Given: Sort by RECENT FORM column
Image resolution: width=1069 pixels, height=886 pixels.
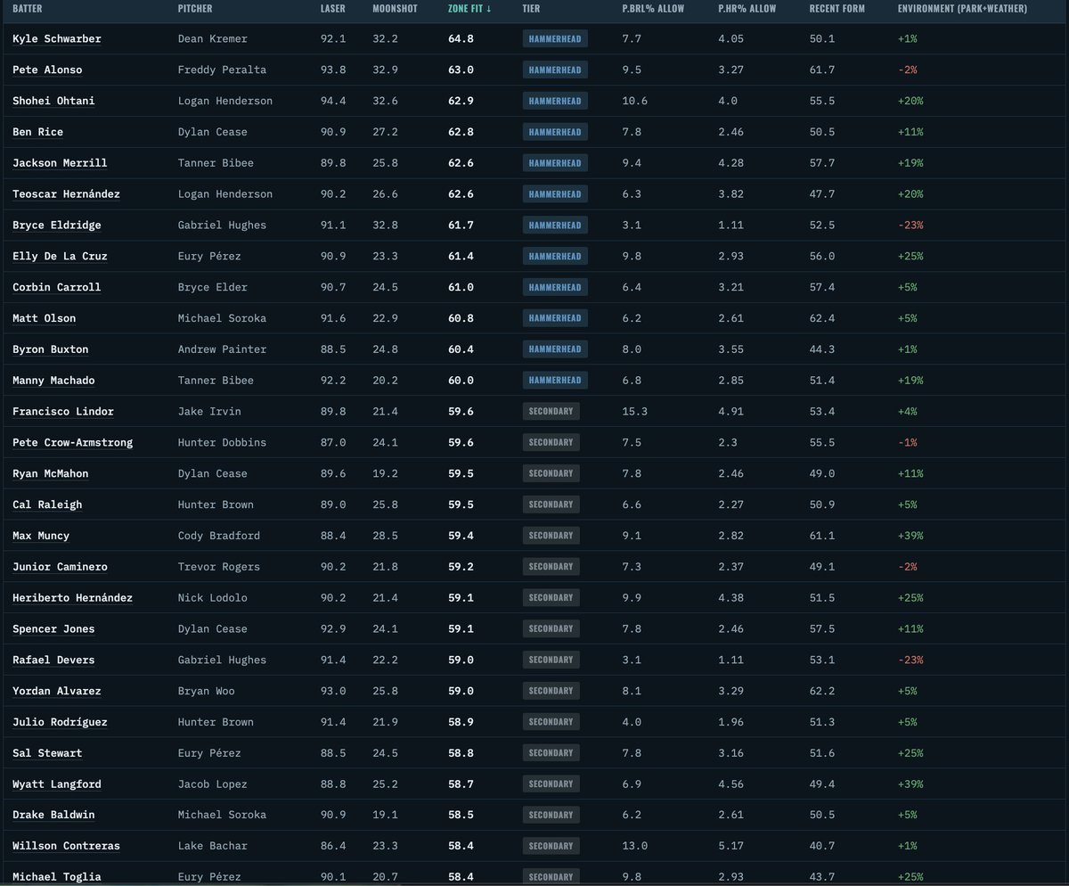Looking at the screenshot, I should pos(838,9).
